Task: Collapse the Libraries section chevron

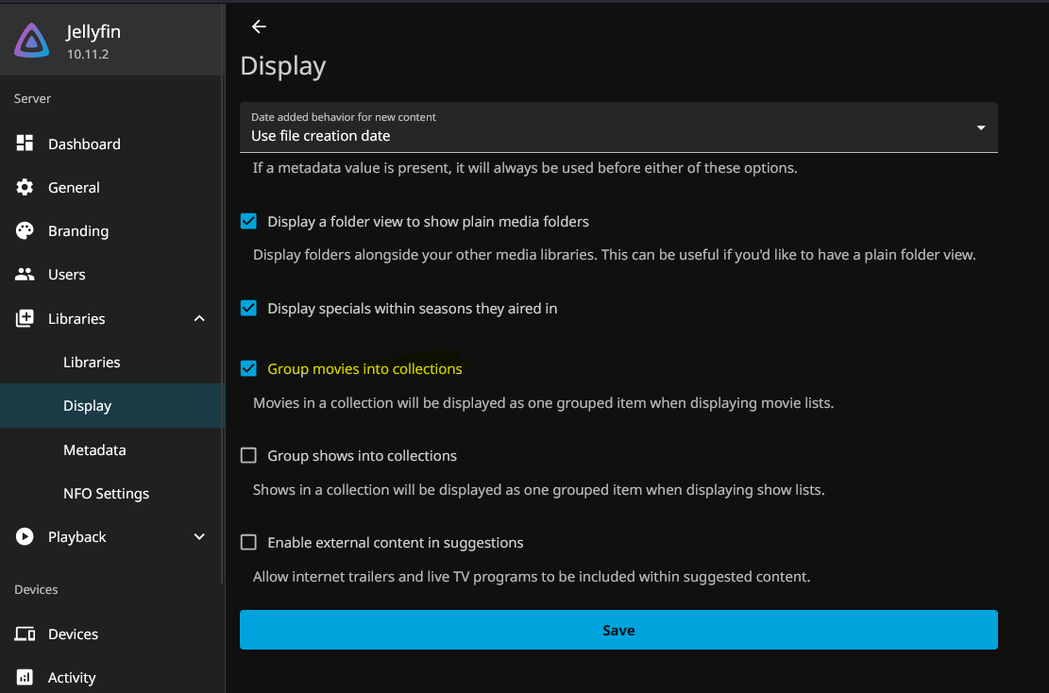Action: click(x=199, y=318)
